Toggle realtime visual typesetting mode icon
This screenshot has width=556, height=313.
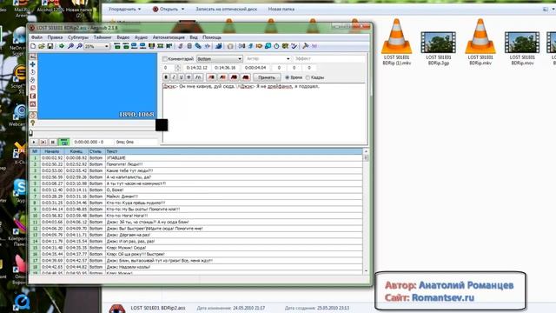(x=33, y=115)
